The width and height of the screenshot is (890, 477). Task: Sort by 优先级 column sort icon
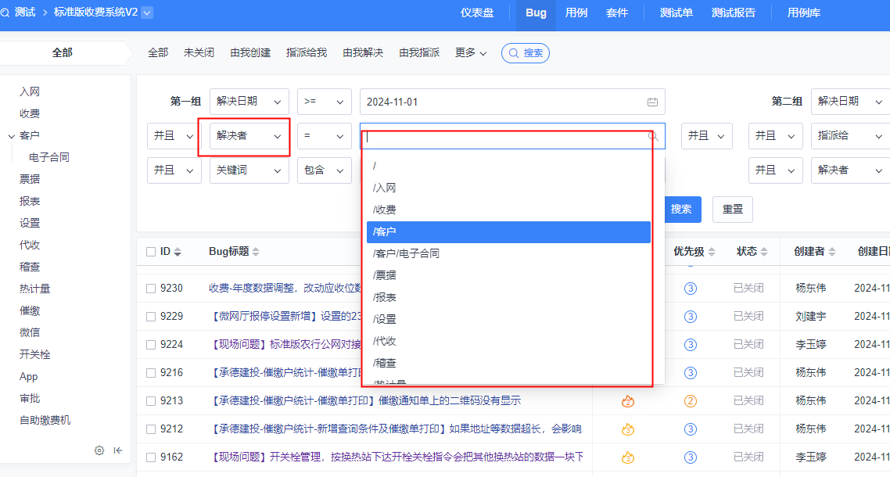(x=710, y=252)
